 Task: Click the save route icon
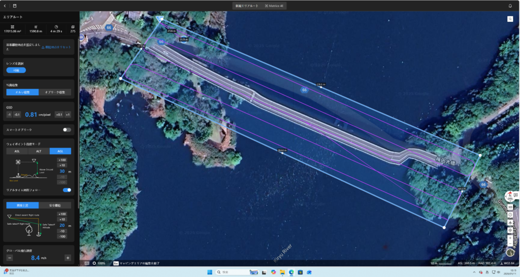[14, 6]
